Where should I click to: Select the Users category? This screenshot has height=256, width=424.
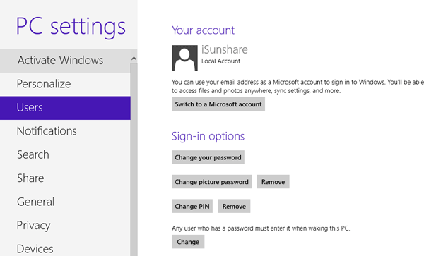[65, 108]
